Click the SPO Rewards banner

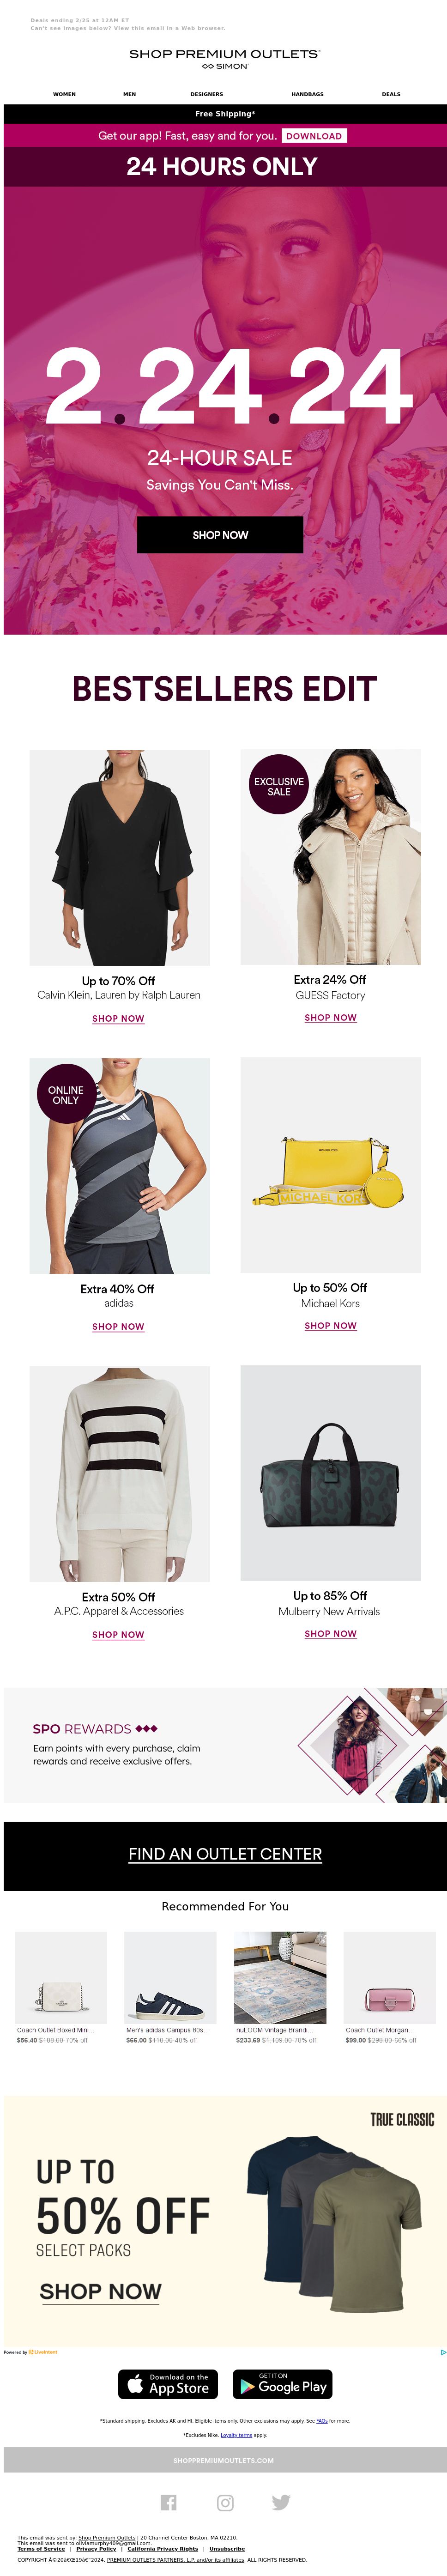(225, 1745)
